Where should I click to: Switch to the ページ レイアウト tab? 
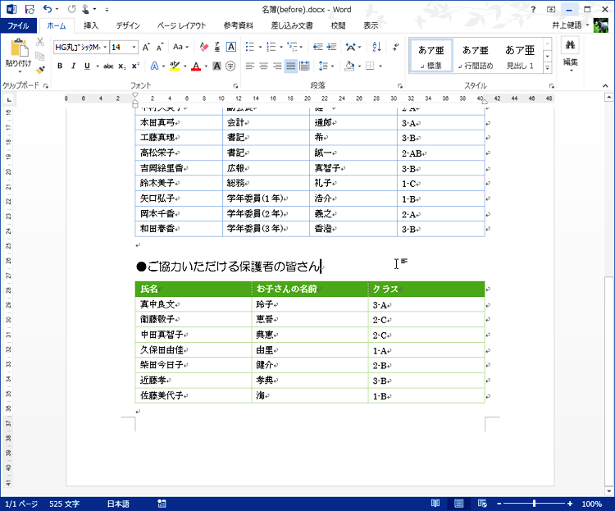coord(181,25)
